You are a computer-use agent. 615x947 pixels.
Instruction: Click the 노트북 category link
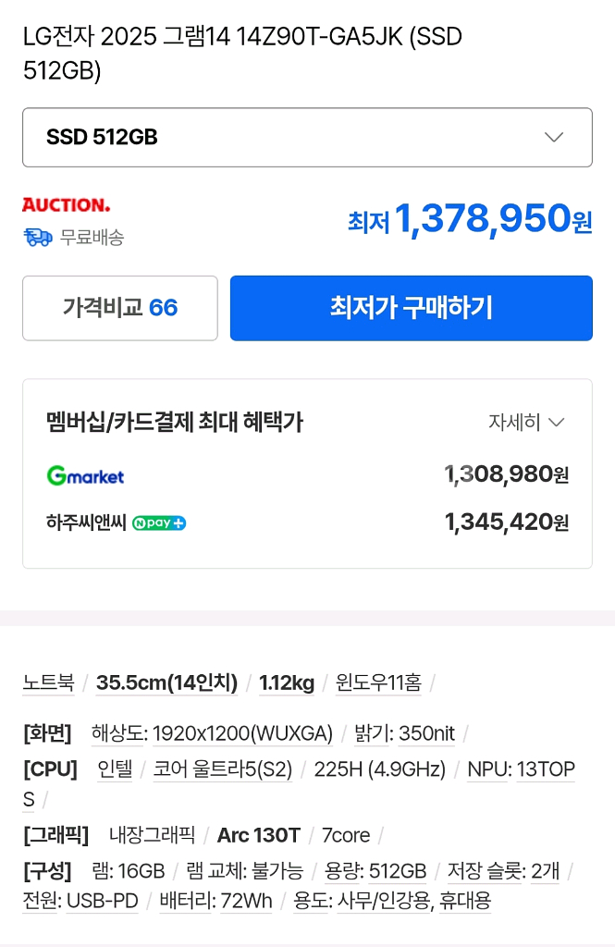(x=48, y=683)
